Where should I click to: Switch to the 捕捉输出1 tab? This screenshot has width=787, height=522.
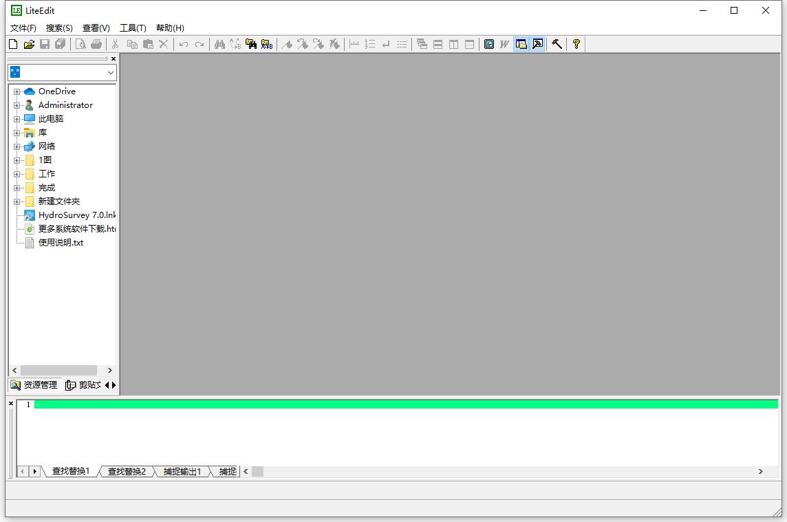click(182, 472)
